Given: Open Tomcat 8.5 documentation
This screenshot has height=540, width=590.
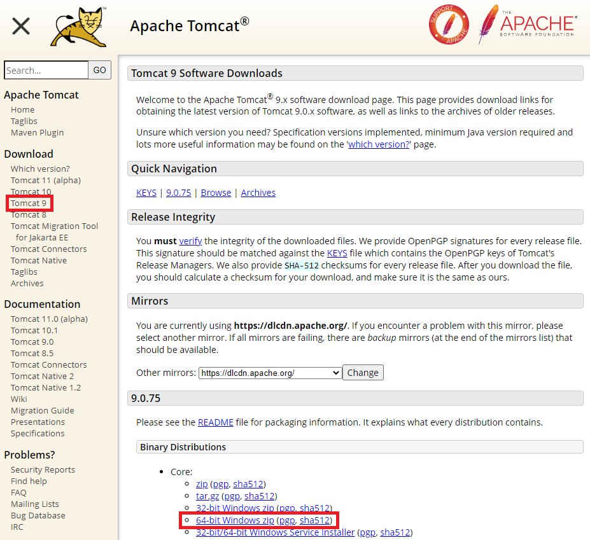Looking at the screenshot, I should point(32,354).
